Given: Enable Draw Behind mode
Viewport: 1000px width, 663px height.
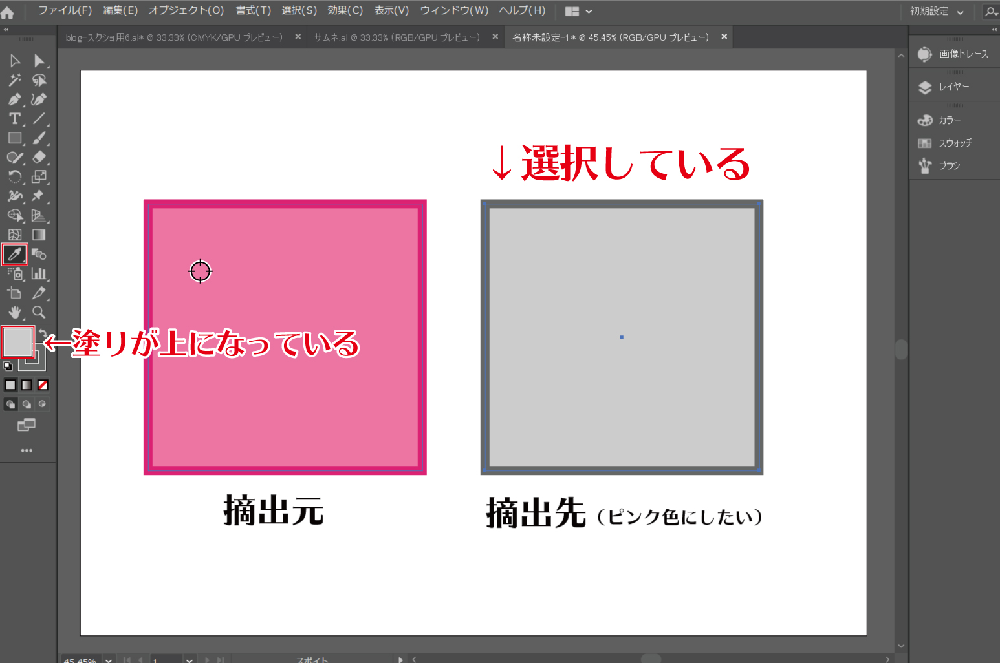Looking at the screenshot, I should (x=27, y=405).
